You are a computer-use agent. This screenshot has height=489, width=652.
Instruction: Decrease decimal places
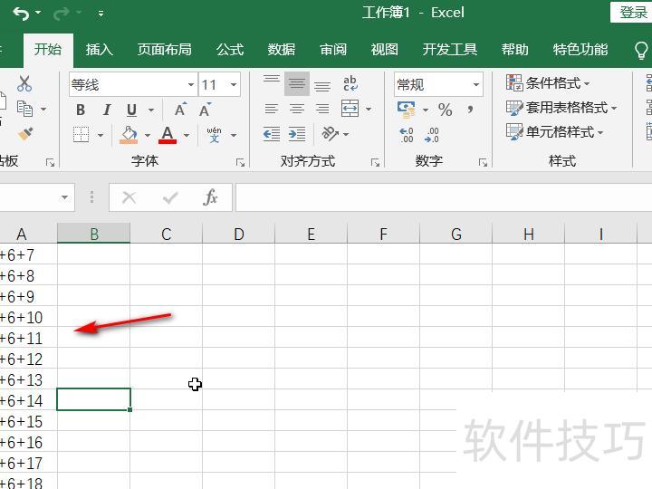432,135
